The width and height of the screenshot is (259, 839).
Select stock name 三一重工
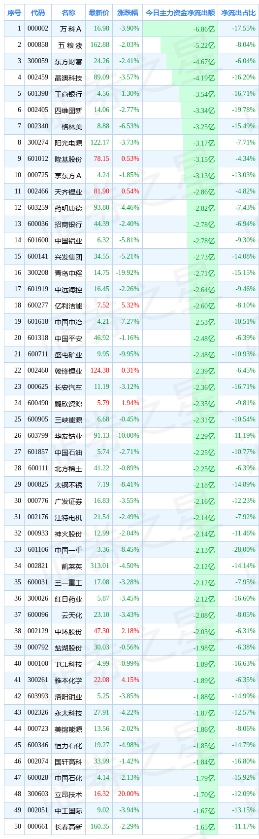[x=68, y=583]
